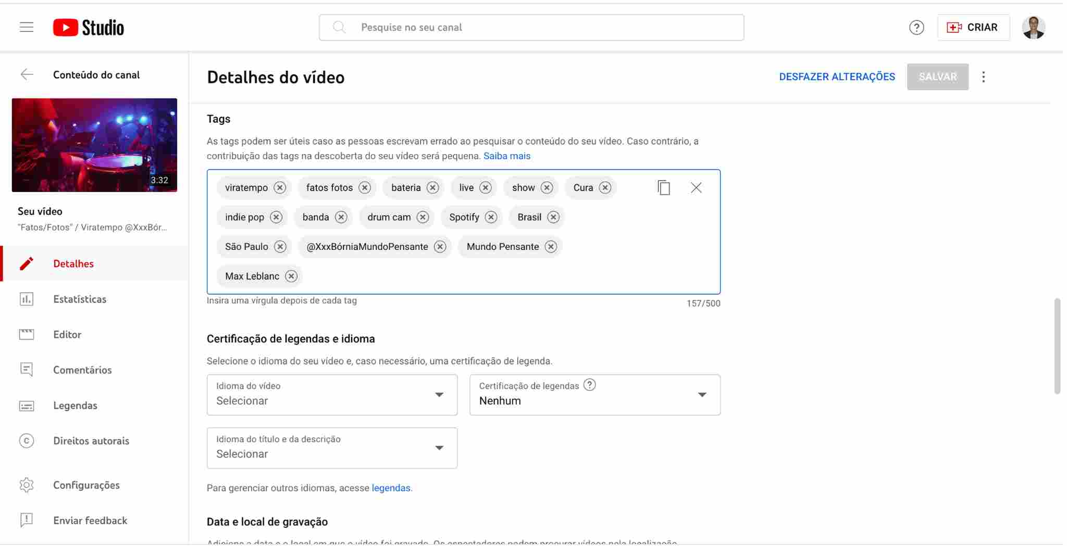Open the Legendas sidebar section
Image resolution: width=1067 pixels, height=546 pixels.
point(94,405)
